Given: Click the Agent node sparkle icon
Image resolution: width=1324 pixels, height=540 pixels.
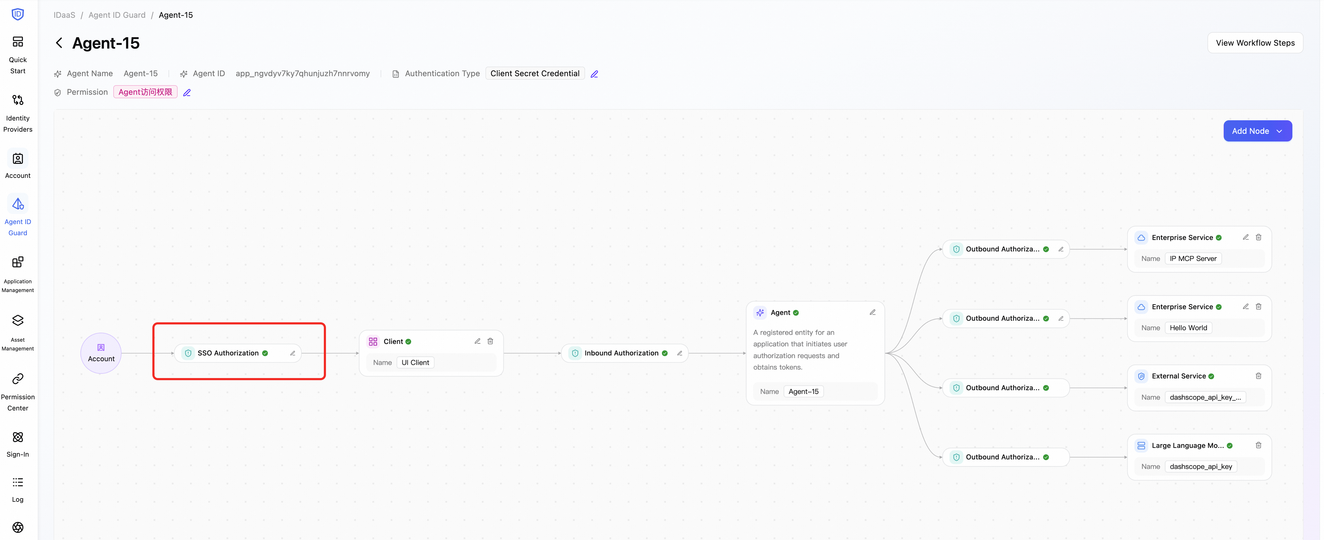Looking at the screenshot, I should (x=760, y=313).
